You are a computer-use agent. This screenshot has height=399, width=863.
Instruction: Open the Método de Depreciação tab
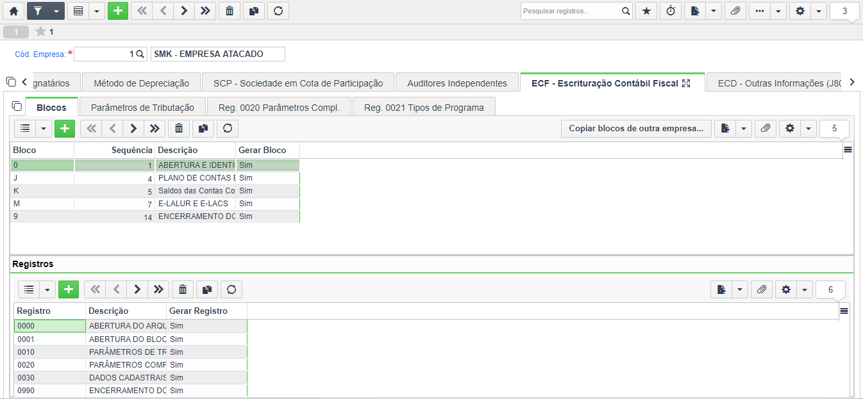tap(142, 83)
